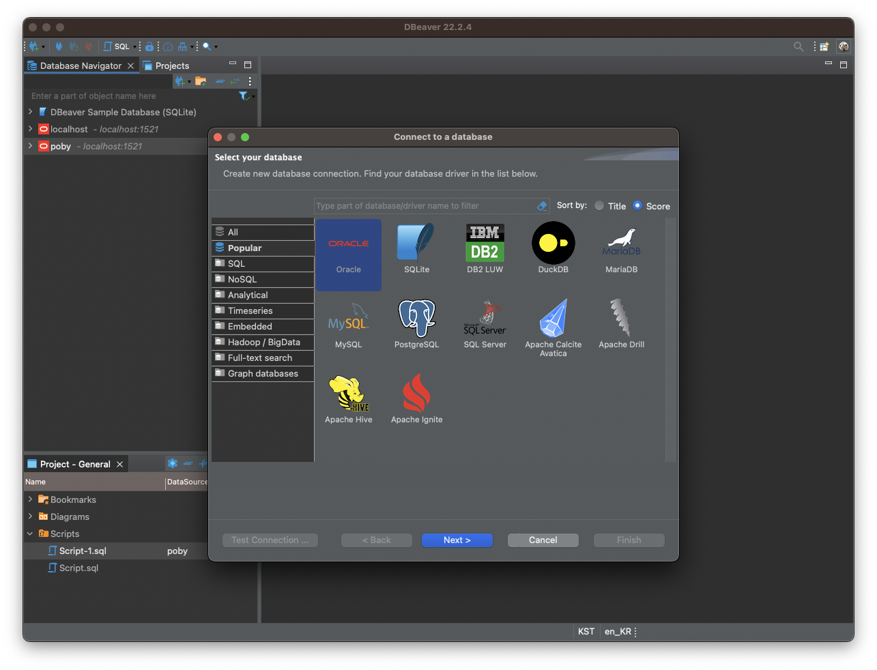Select Apache Calcite Avatica driver
Viewport: 877px width, 670px height.
553,327
